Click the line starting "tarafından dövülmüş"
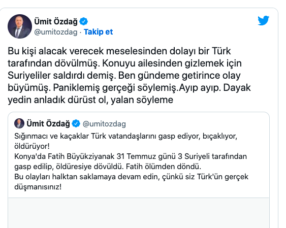The image size is (286, 228). [125, 63]
